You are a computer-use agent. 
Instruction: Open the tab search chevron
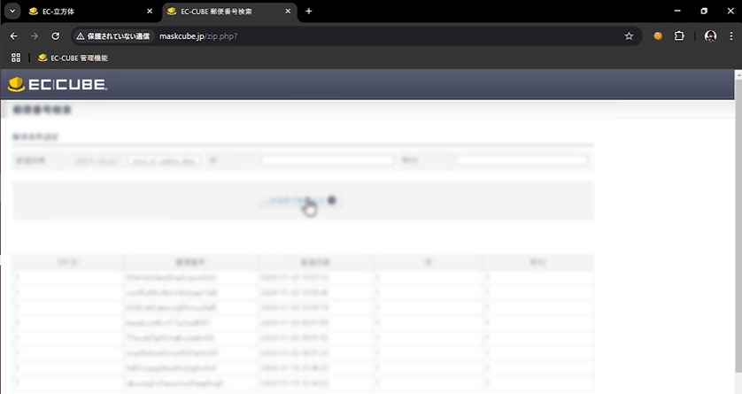[12, 12]
